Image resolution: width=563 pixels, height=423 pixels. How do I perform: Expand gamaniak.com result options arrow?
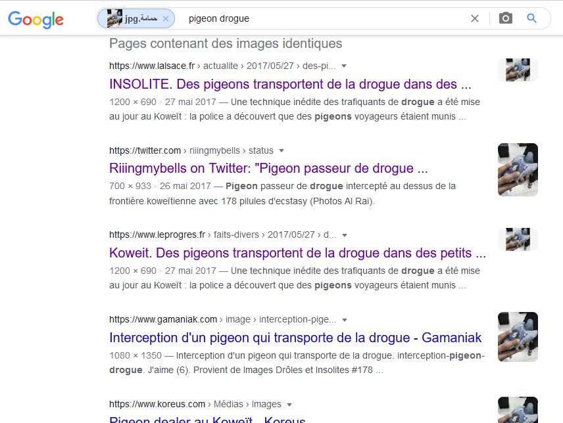click(345, 320)
